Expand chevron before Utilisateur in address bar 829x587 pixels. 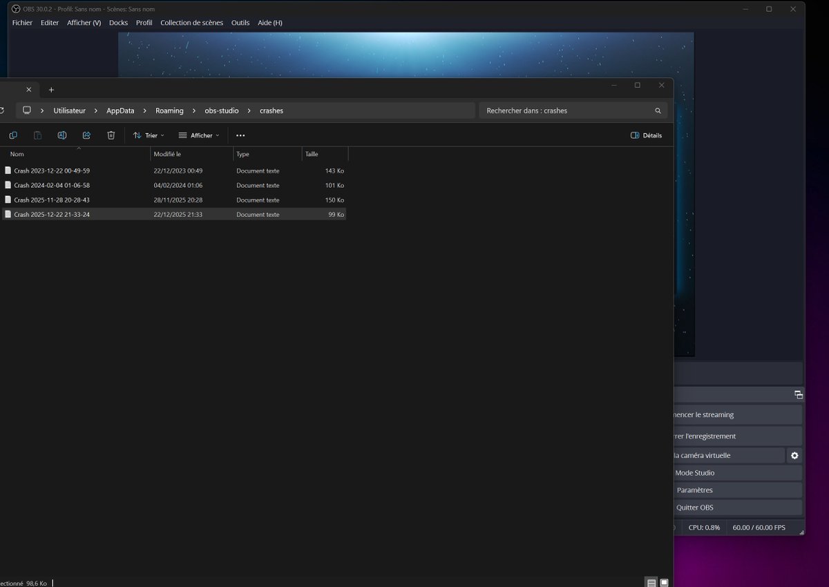point(43,110)
